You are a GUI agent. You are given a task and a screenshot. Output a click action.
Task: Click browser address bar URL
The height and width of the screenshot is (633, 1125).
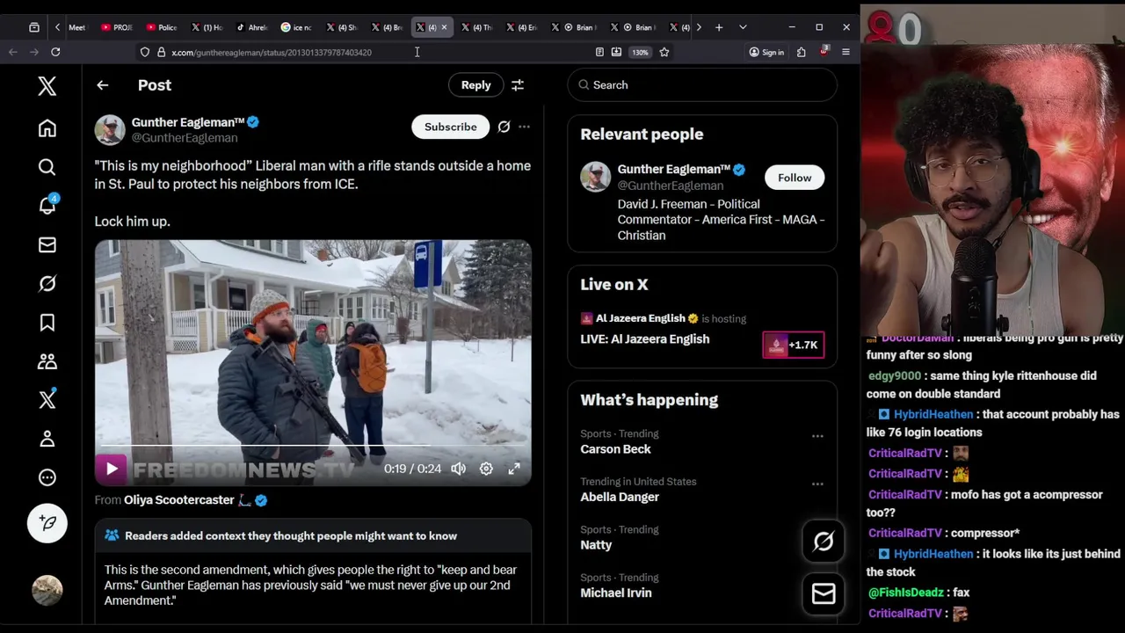click(x=272, y=53)
